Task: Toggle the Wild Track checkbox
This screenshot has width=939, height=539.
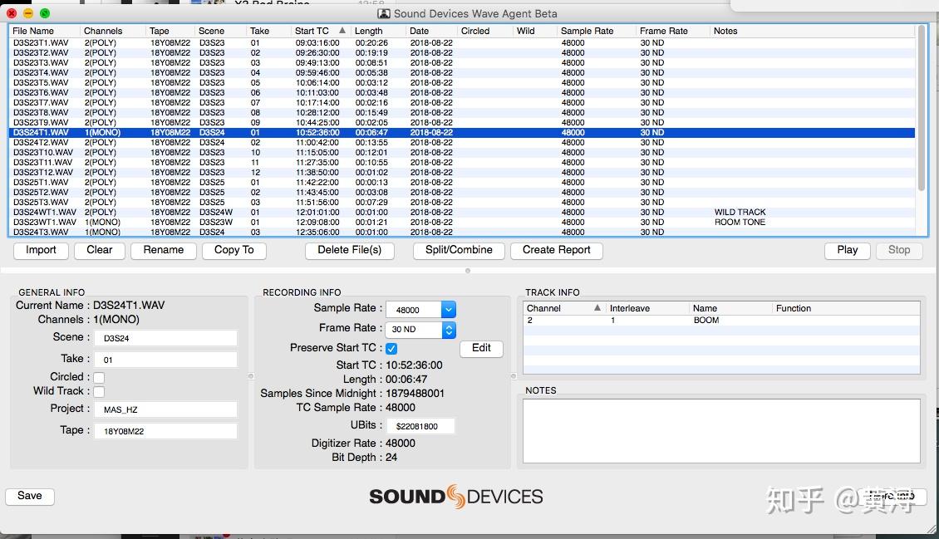Action: [99, 391]
